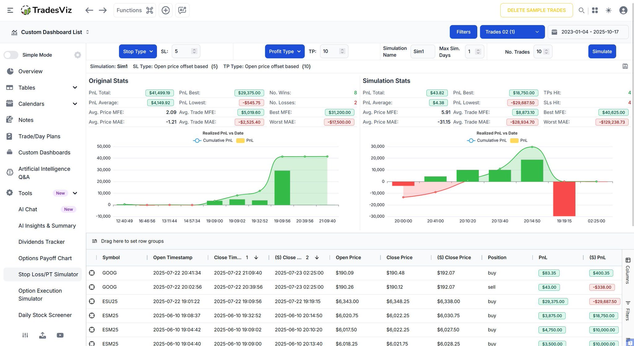Click the YouTube video icon in sidebar

(x=60, y=335)
